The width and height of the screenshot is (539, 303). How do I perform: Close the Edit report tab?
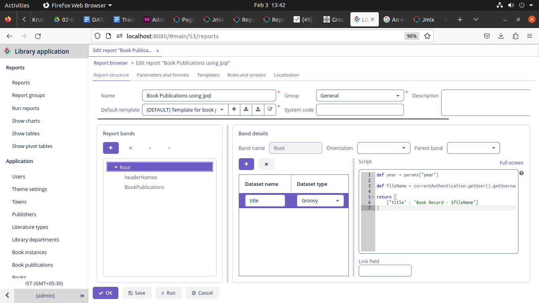(x=157, y=51)
